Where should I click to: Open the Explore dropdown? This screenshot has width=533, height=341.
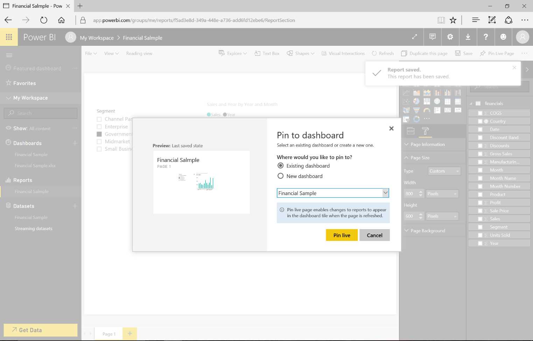tap(233, 53)
